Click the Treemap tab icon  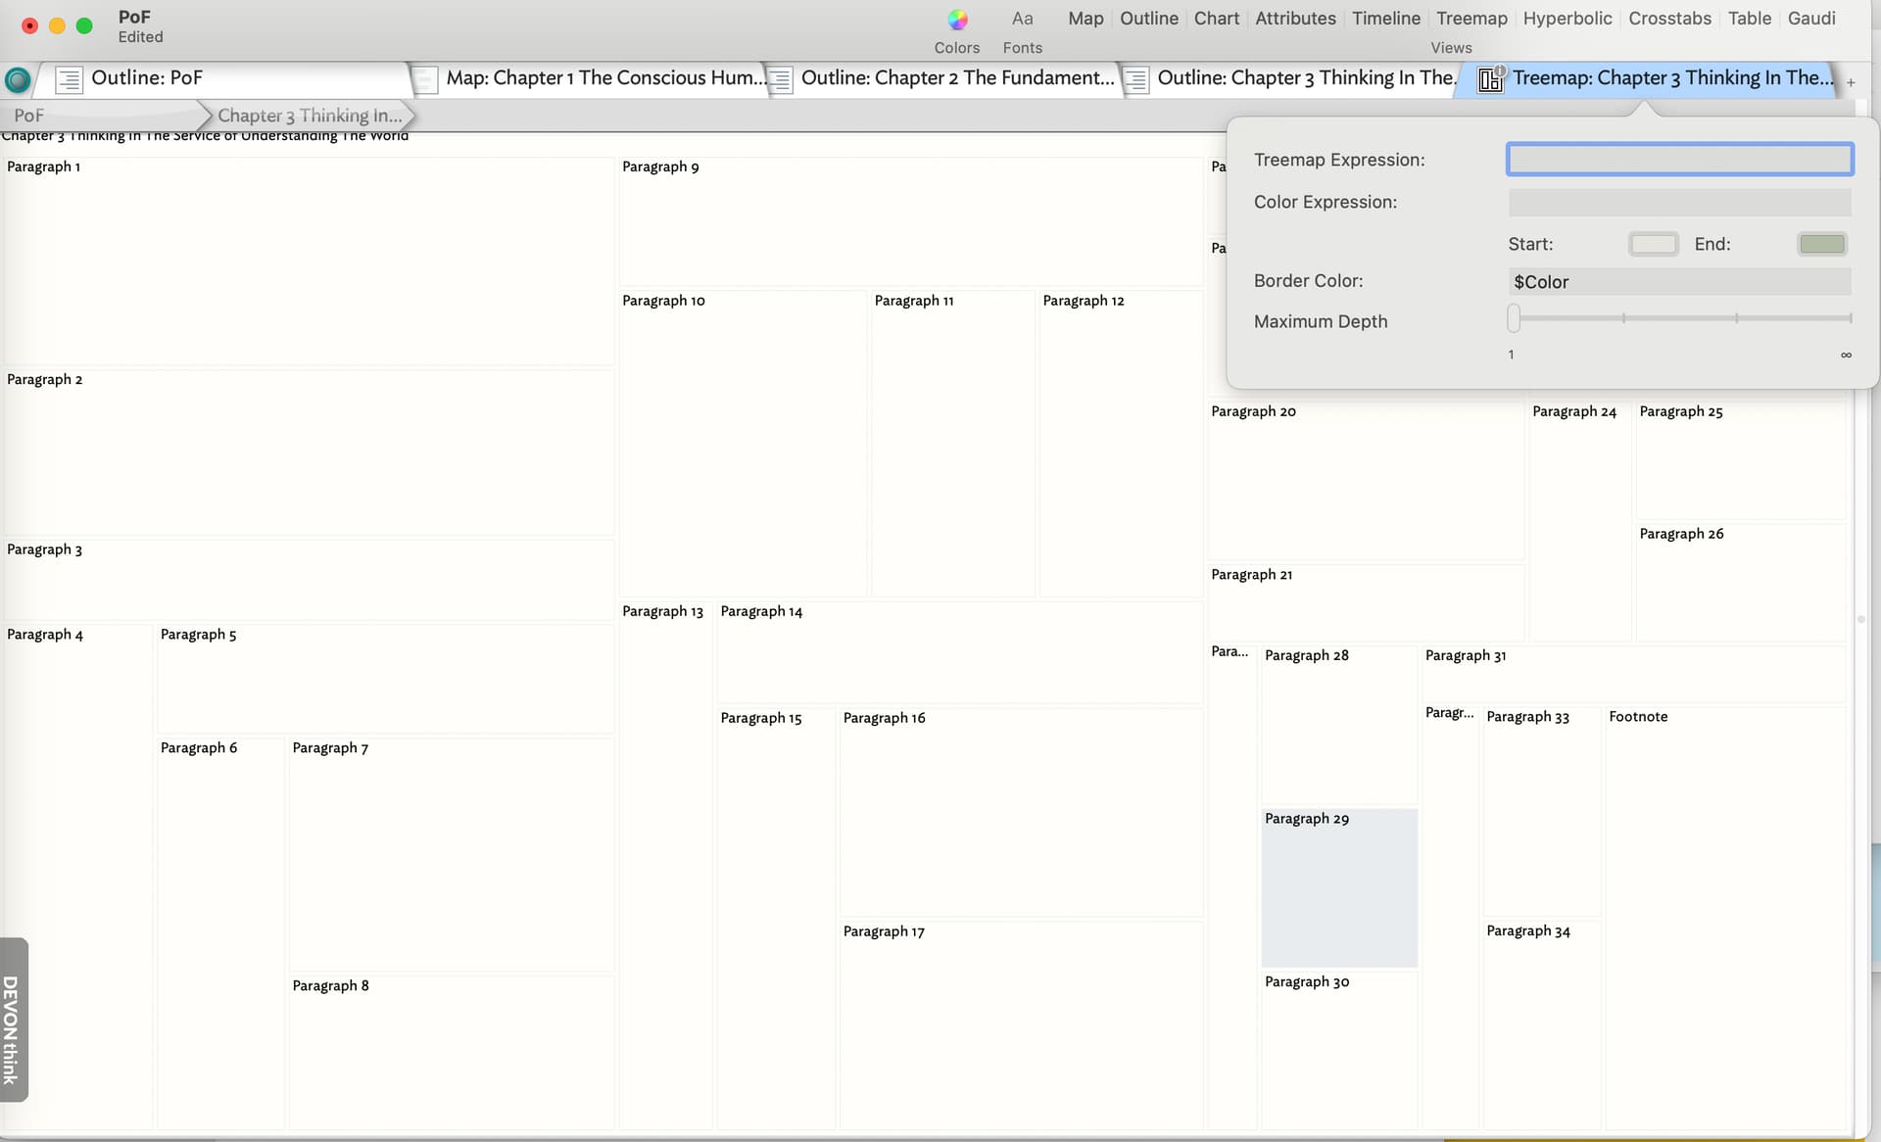(x=1490, y=78)
